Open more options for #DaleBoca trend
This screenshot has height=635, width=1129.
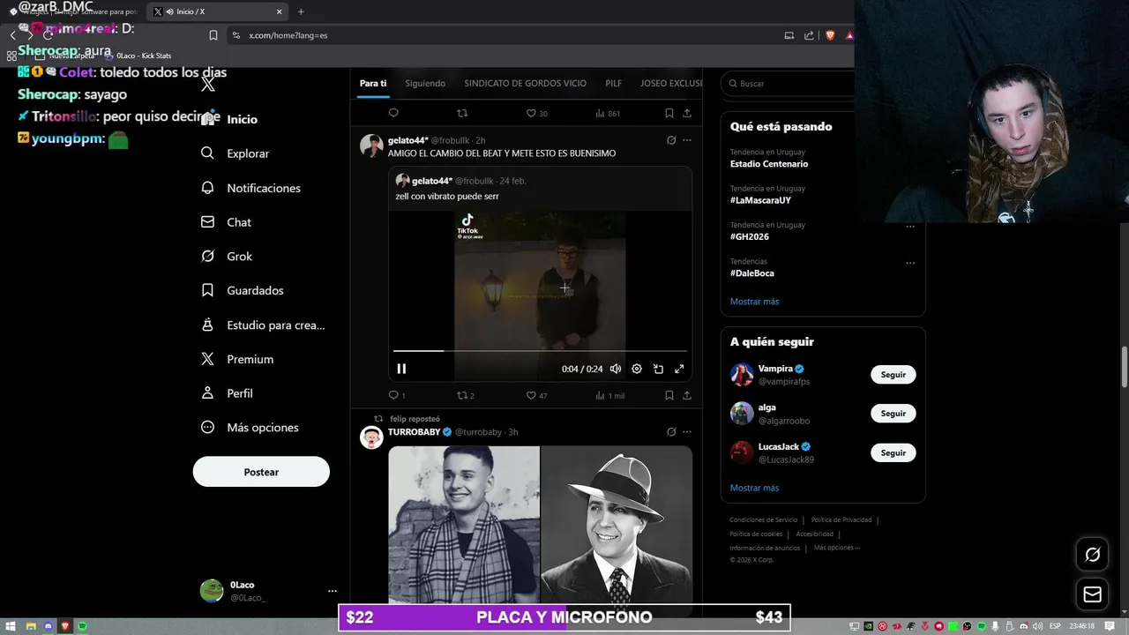point(910,263)
